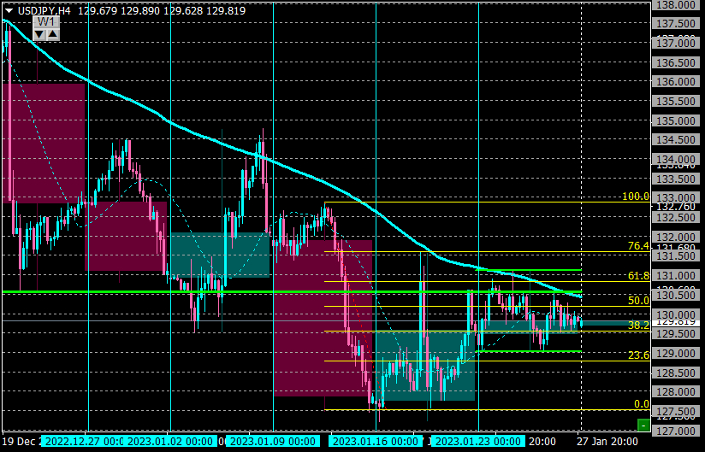Click the 2023.01.23 00:00 date marker label

[x=478, y=441]
